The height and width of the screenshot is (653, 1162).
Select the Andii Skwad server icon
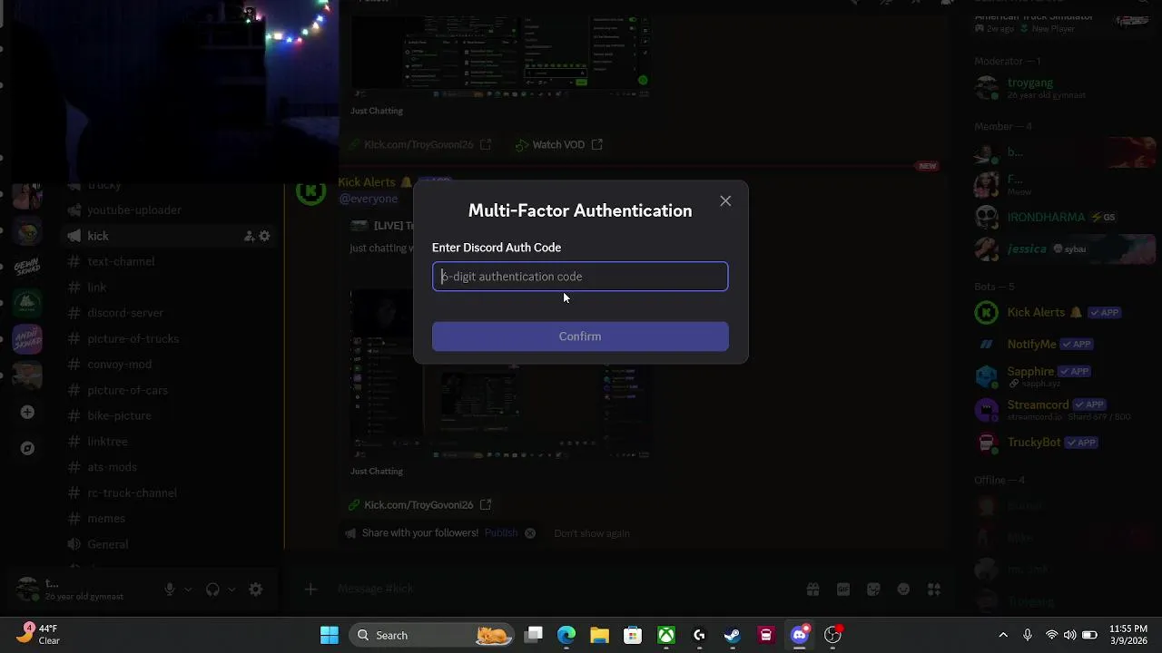pyautogui.click(x=27, y=339)
